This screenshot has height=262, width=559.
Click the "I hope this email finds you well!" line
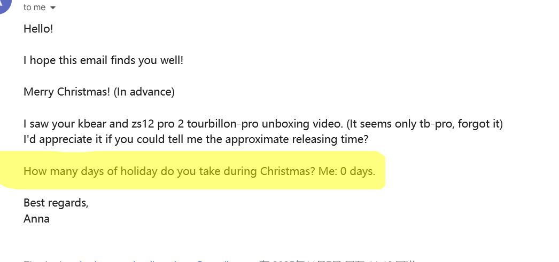point(103,60)
